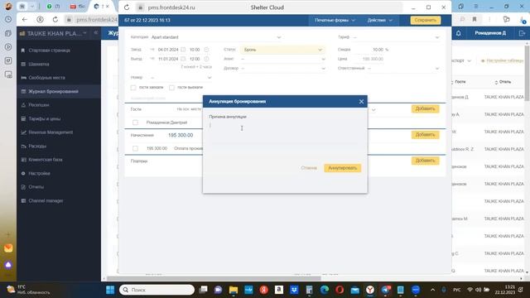Expand the TAUKE KHAN PLA... hotel selector

point(53,33)
